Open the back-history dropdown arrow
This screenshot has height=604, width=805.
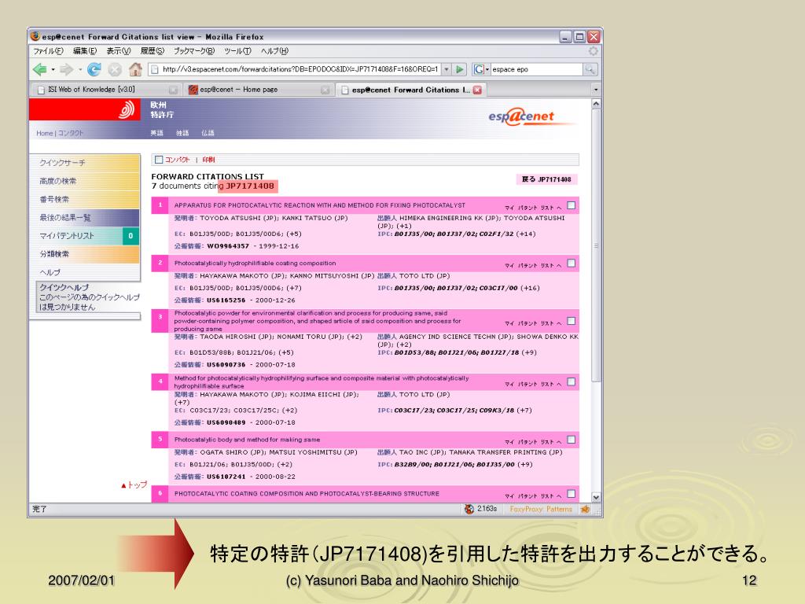tap(53, 69)
